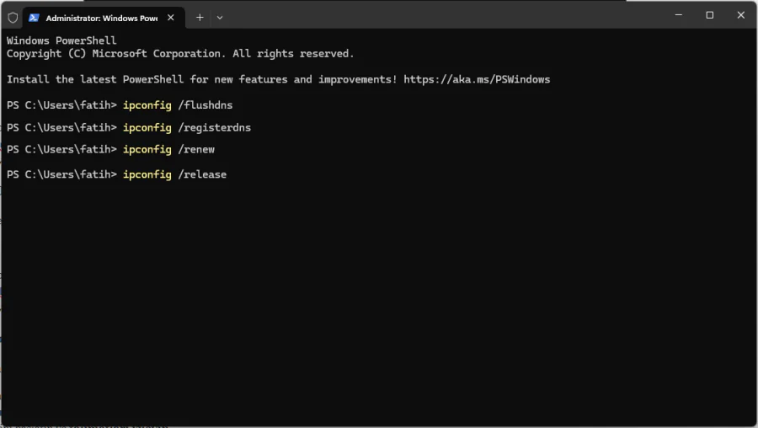This screenshot has height=428, width=758.
Task: Close the Windows Terminal window
Action: coord(741,15)
